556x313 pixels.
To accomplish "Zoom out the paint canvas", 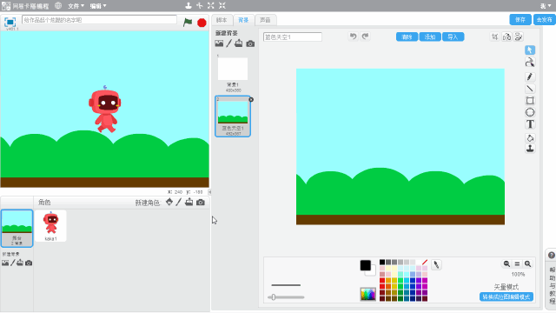I will [506, 263].
